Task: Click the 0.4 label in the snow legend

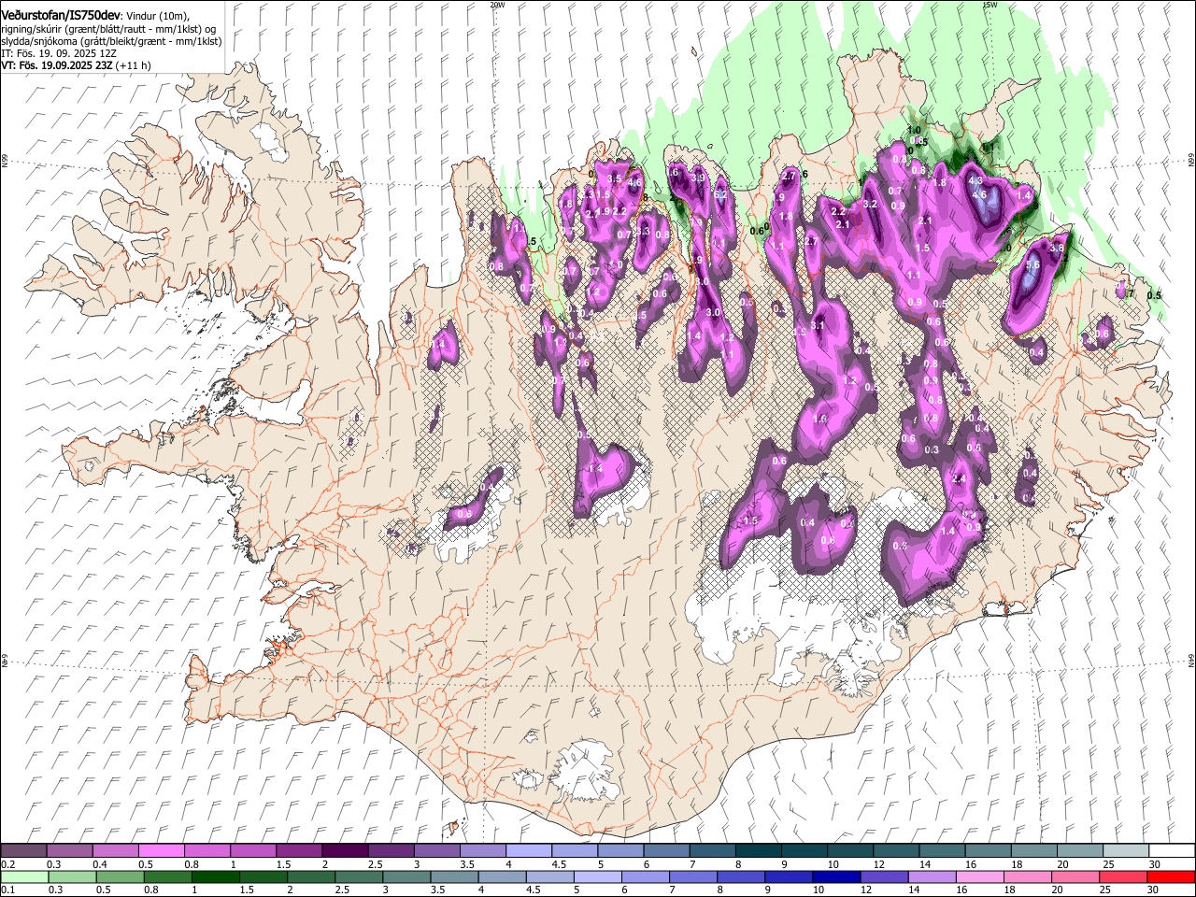Action: [99, 863]
